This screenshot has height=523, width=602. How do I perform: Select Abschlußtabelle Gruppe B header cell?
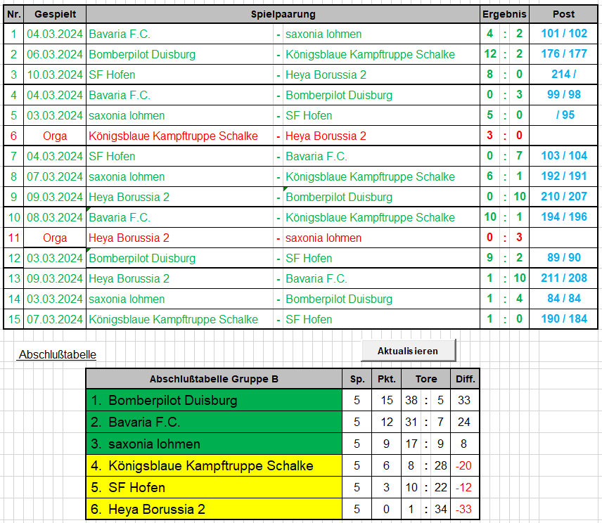pos(214,379)
